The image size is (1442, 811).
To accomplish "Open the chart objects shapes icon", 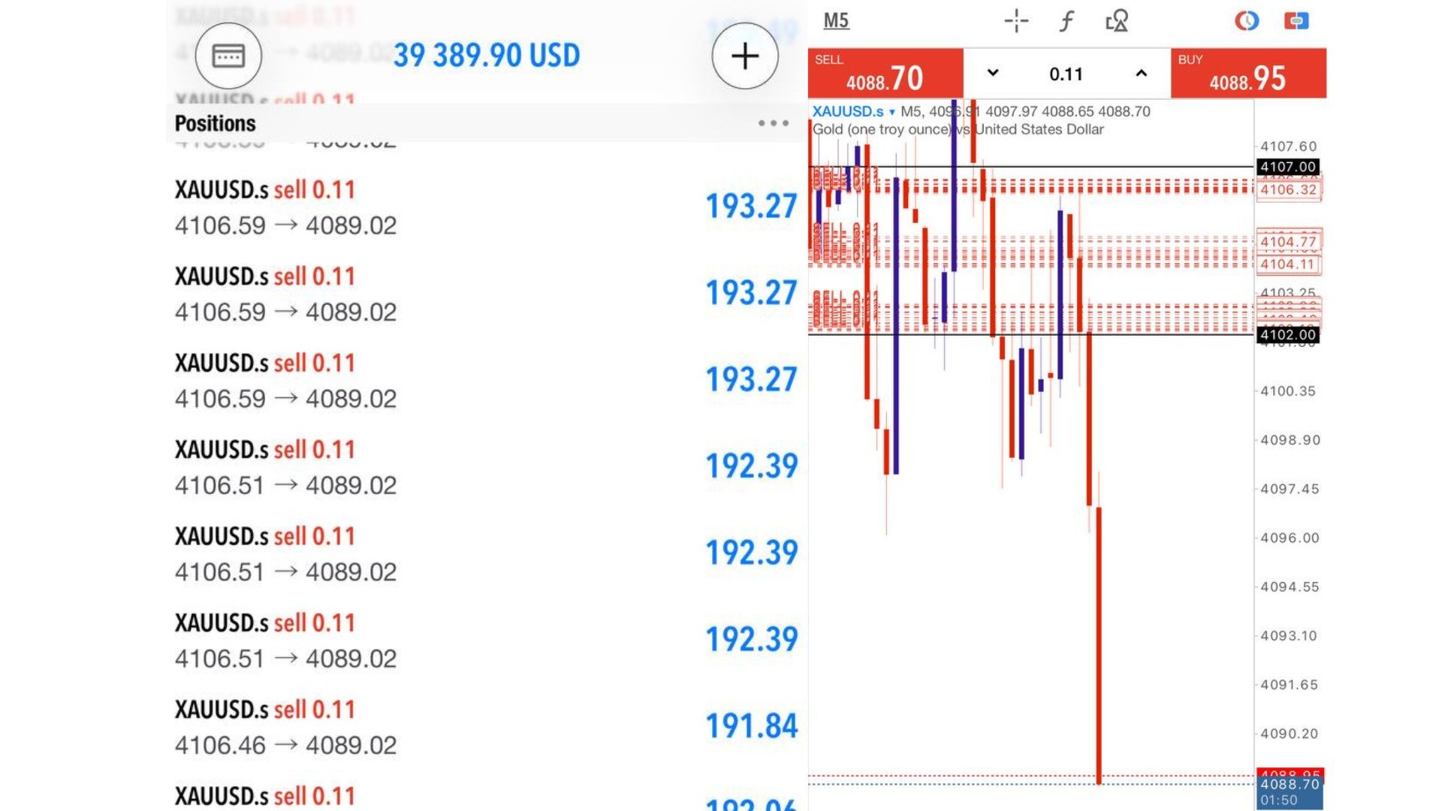I will pyautogui.click(x=1117, y=21).
